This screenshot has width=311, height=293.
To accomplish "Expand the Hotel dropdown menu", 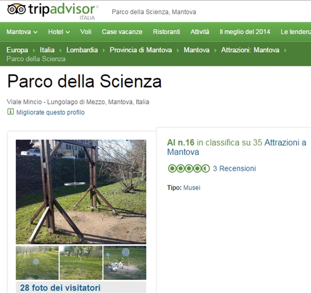I will 59,32.
